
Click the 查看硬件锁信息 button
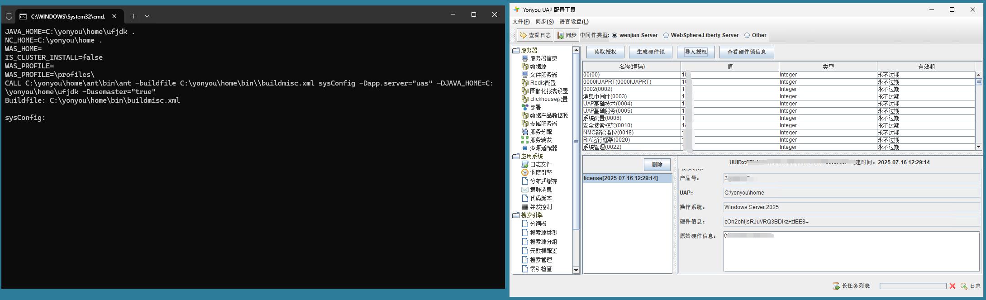pos(747,52)
